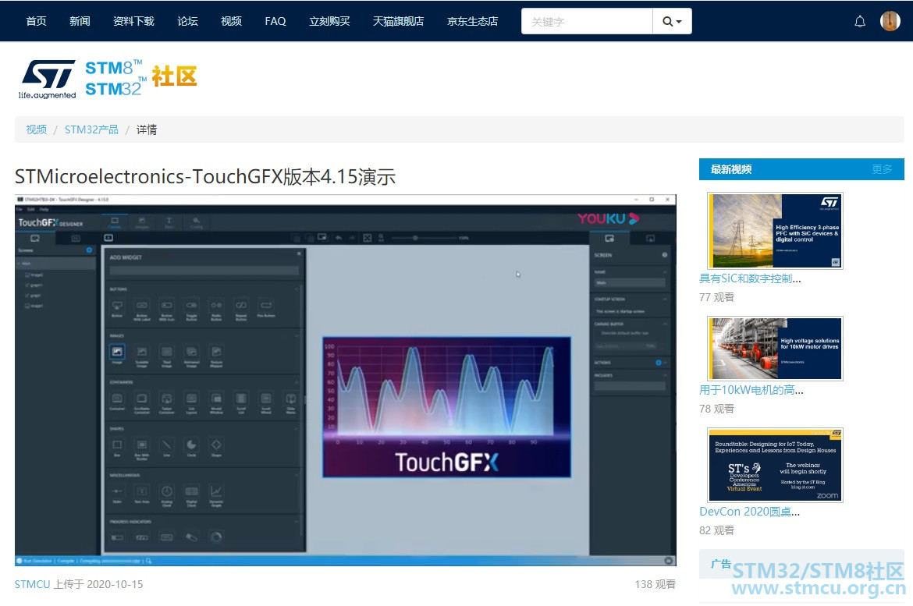
Task: Open the 具有SiC和数字控制... video link
Action: 750,279
